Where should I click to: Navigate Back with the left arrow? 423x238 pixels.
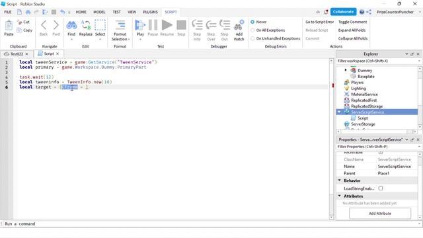click(x=44, y=25)
